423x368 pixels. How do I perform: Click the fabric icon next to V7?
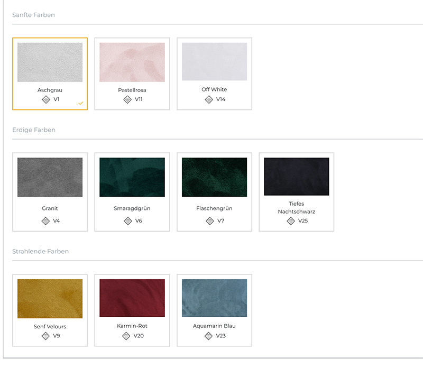pos(209,221)
